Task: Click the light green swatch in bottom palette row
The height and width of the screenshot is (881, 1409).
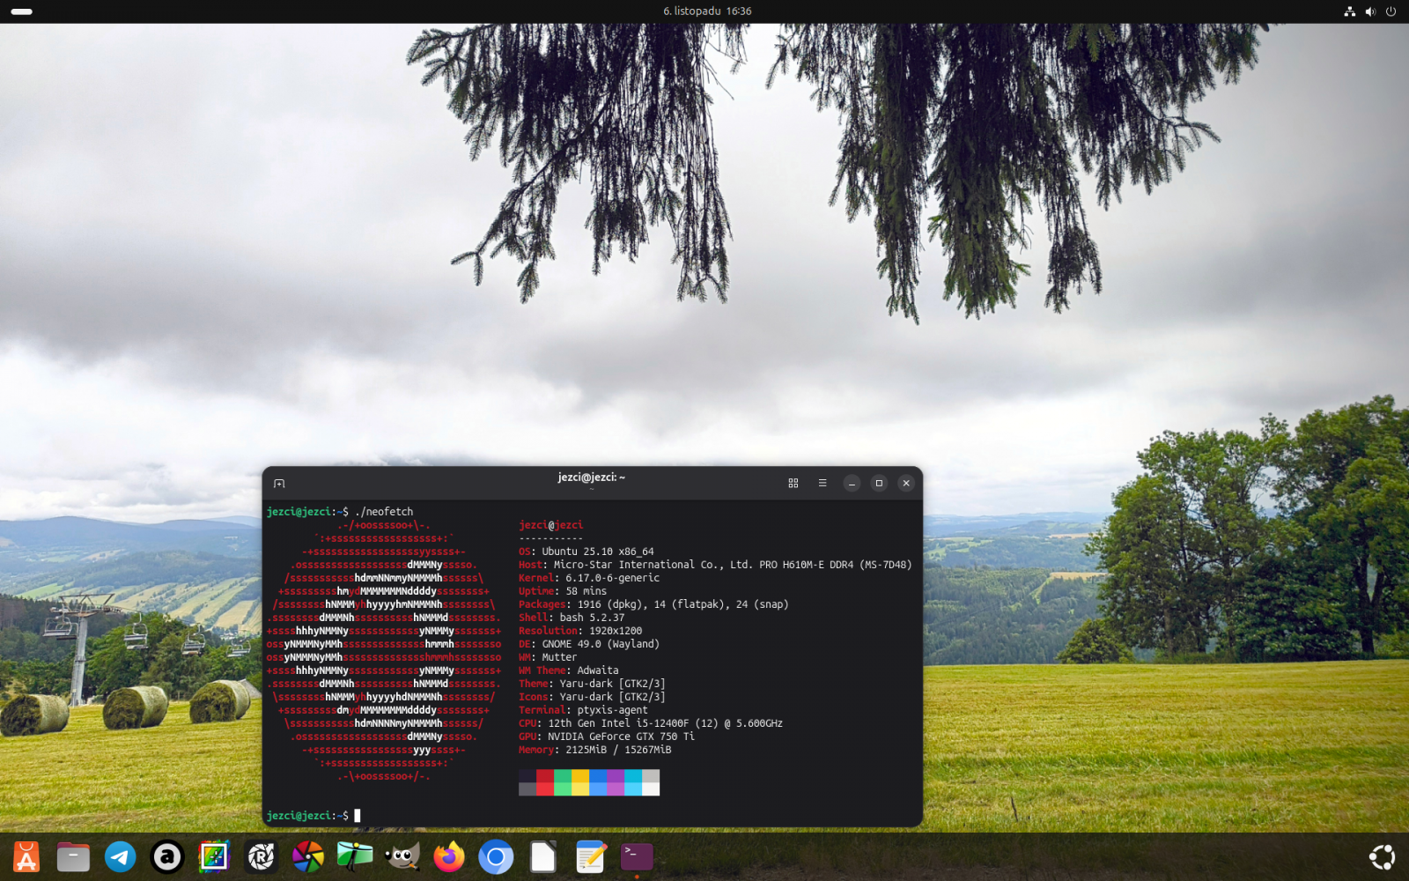Action: coord(563,789)
